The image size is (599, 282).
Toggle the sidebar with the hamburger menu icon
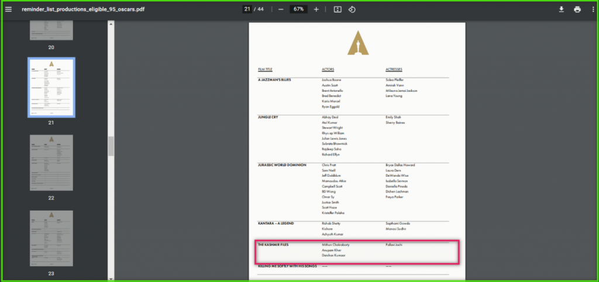coord(8,9)
